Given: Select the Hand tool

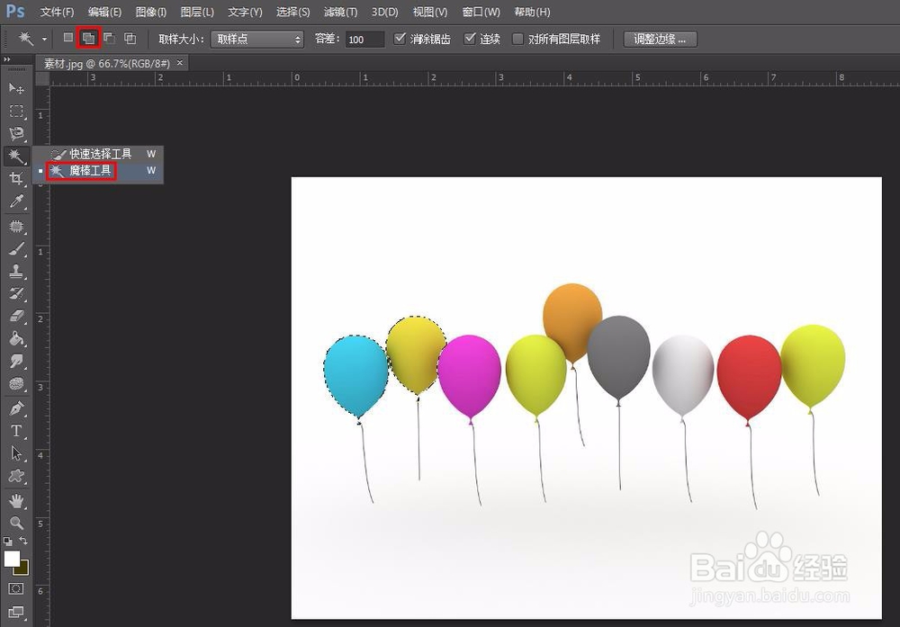Looking at the screenshot, I should click(16, 501).
